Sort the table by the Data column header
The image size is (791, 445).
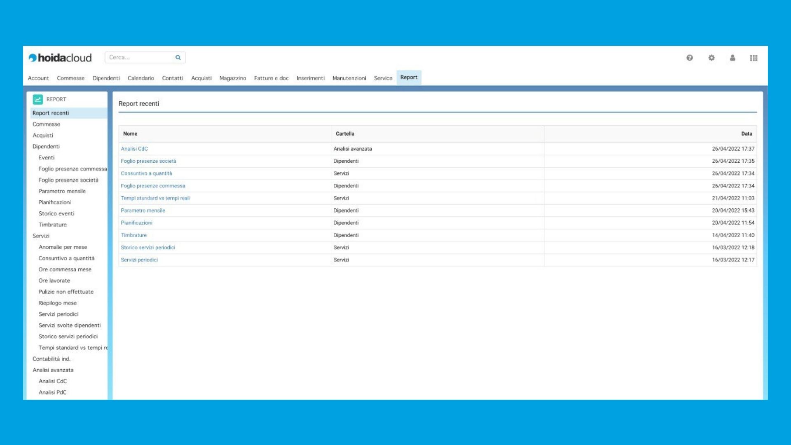(x=747, y=134)
